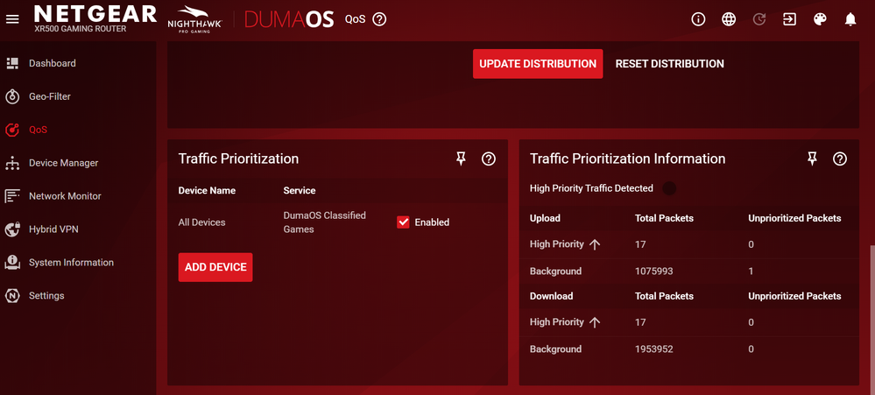Viewport: 875px width, 395px height.
Task: Open help for Traffic Prioritization panel
Action: (x=488, y=159)
